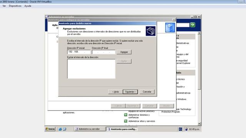This screenshot has width=246, height=138.
Task: Switch to Asistente para config... taskbar button
Action: click(122, 129)
